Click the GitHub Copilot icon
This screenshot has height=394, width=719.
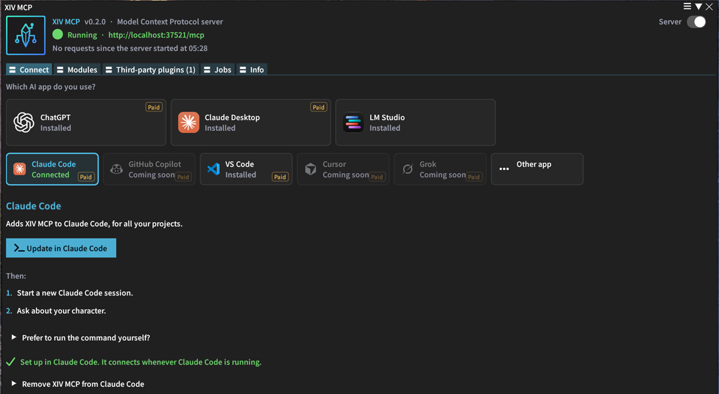pyautogui.click(x=117, y=169)
